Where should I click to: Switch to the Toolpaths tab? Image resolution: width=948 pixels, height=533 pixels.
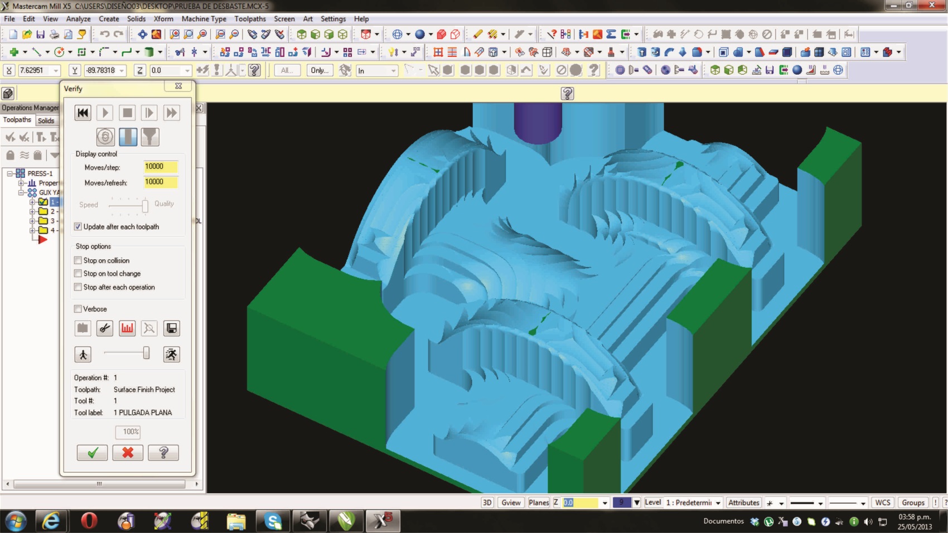coord(17,120)
